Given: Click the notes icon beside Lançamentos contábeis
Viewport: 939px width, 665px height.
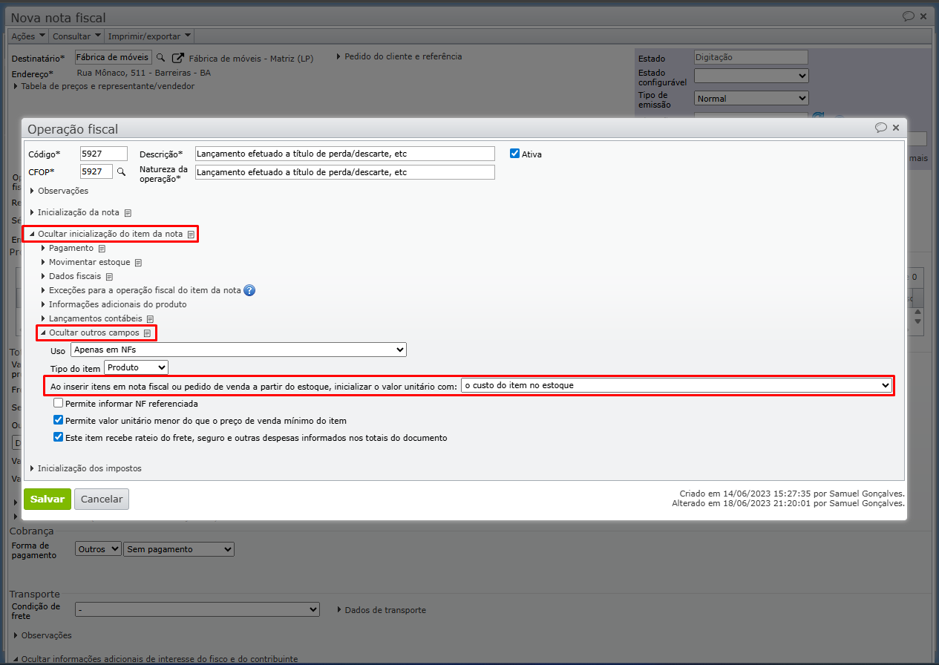Looking at the screenshot, I should coord(150,319).
